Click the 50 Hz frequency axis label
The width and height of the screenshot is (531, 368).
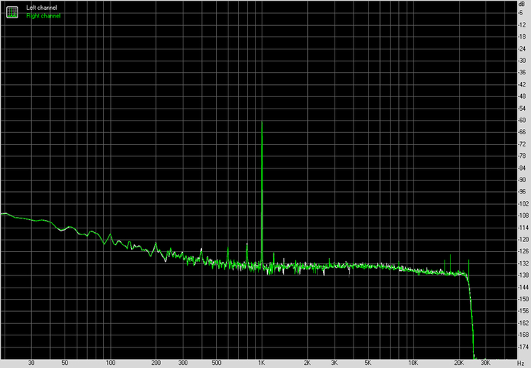[x=65, y=363]
